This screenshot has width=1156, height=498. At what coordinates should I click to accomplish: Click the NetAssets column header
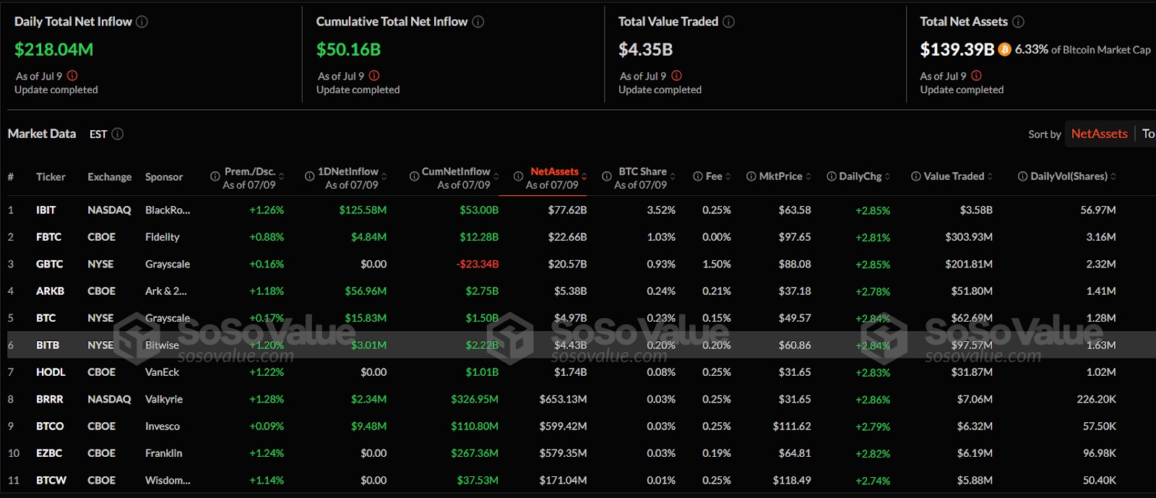(554, 172)
